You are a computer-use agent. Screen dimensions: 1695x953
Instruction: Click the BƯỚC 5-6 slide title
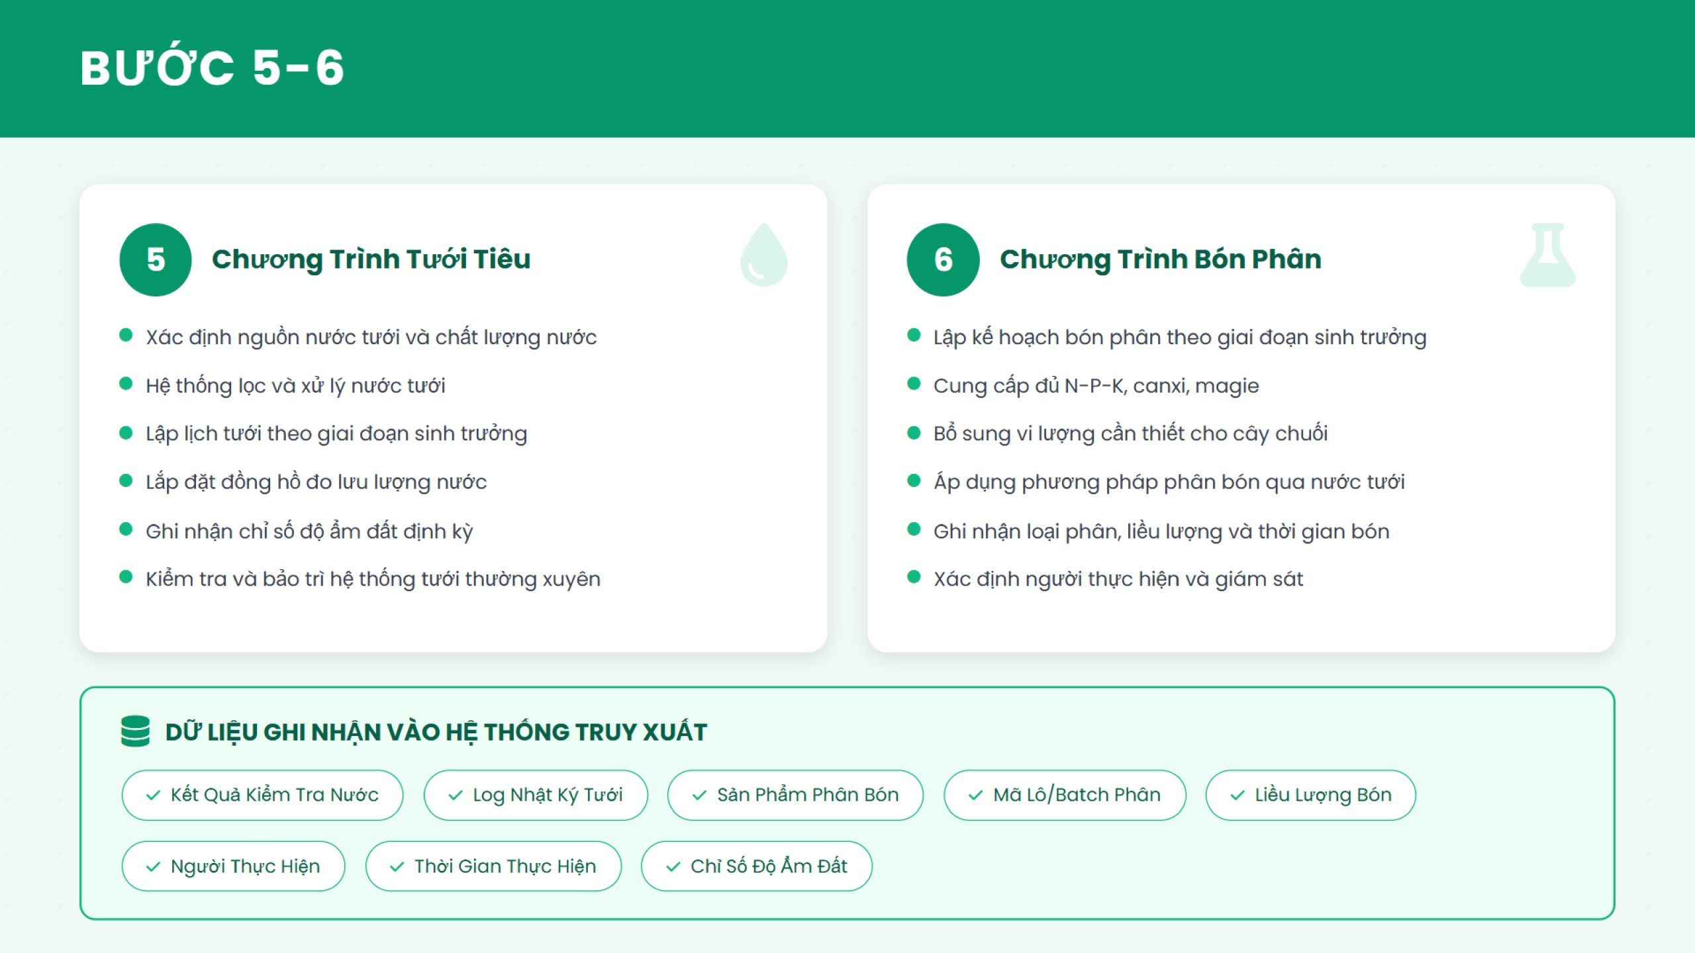tap(212, 68)
